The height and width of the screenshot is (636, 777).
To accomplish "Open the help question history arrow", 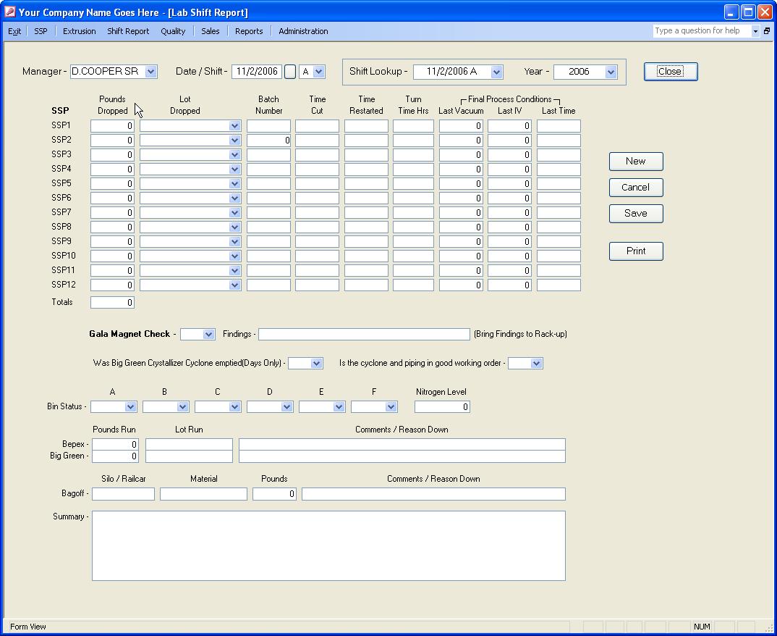I will [755, 31].
